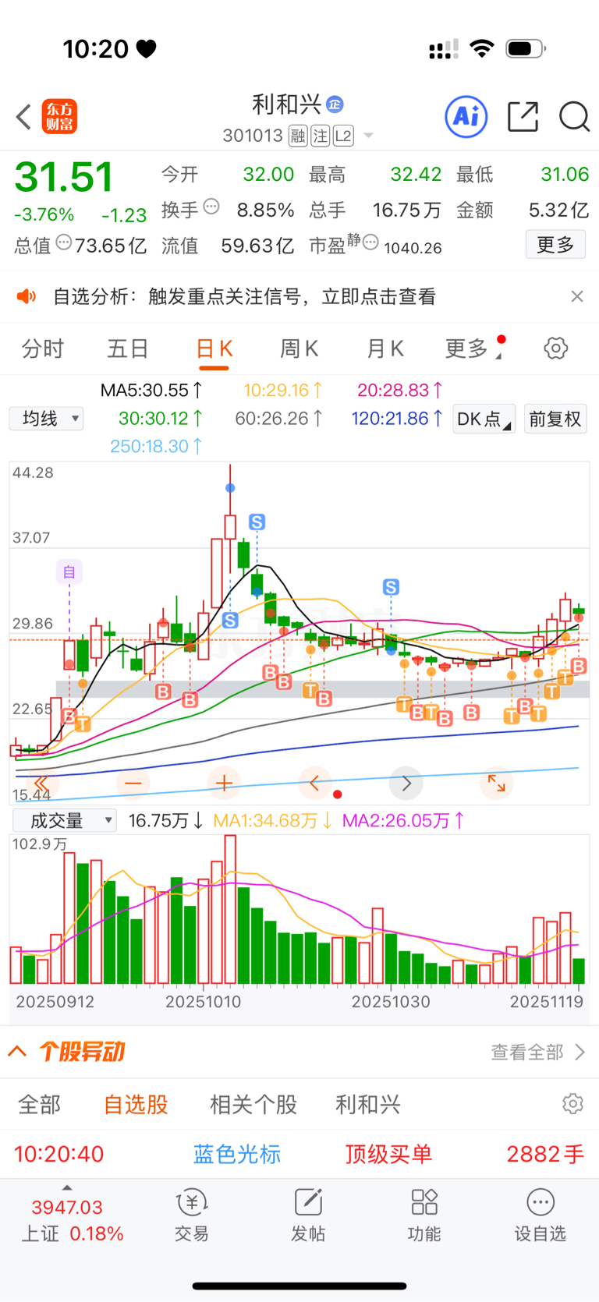This screenshot has height=1302, width=599.
Task: Select the 日K tab
Action: pyautogui.click(x=214, y=349)
